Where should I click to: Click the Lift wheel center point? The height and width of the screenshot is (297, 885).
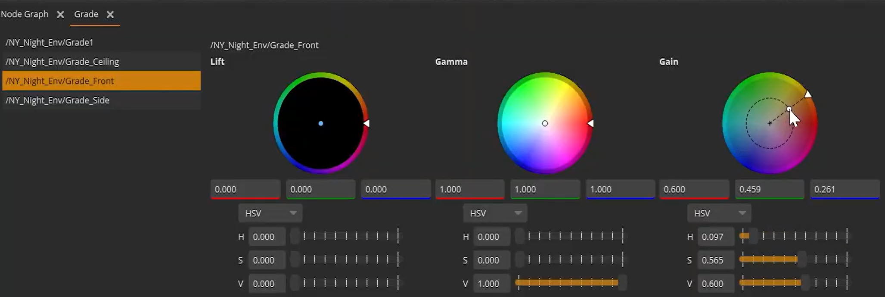[321, 123]
